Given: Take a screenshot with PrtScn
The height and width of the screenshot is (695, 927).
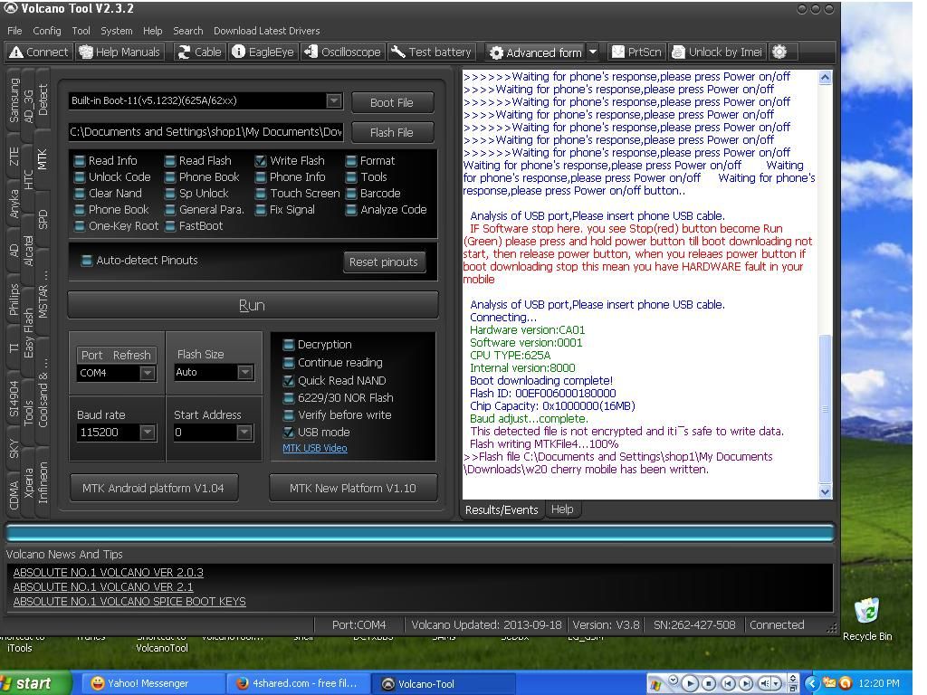Looking at the screenshot, I should [636, 52].
